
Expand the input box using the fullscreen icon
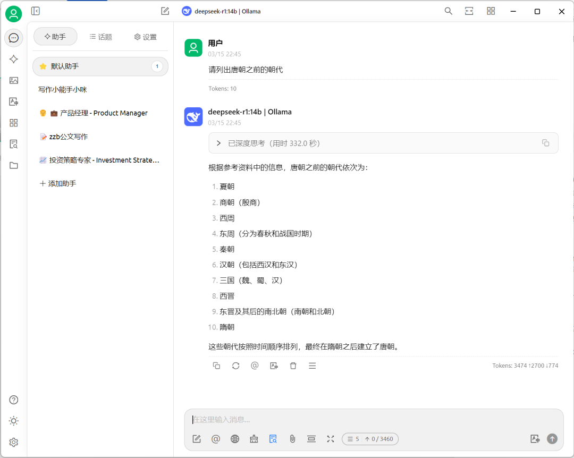330,439
